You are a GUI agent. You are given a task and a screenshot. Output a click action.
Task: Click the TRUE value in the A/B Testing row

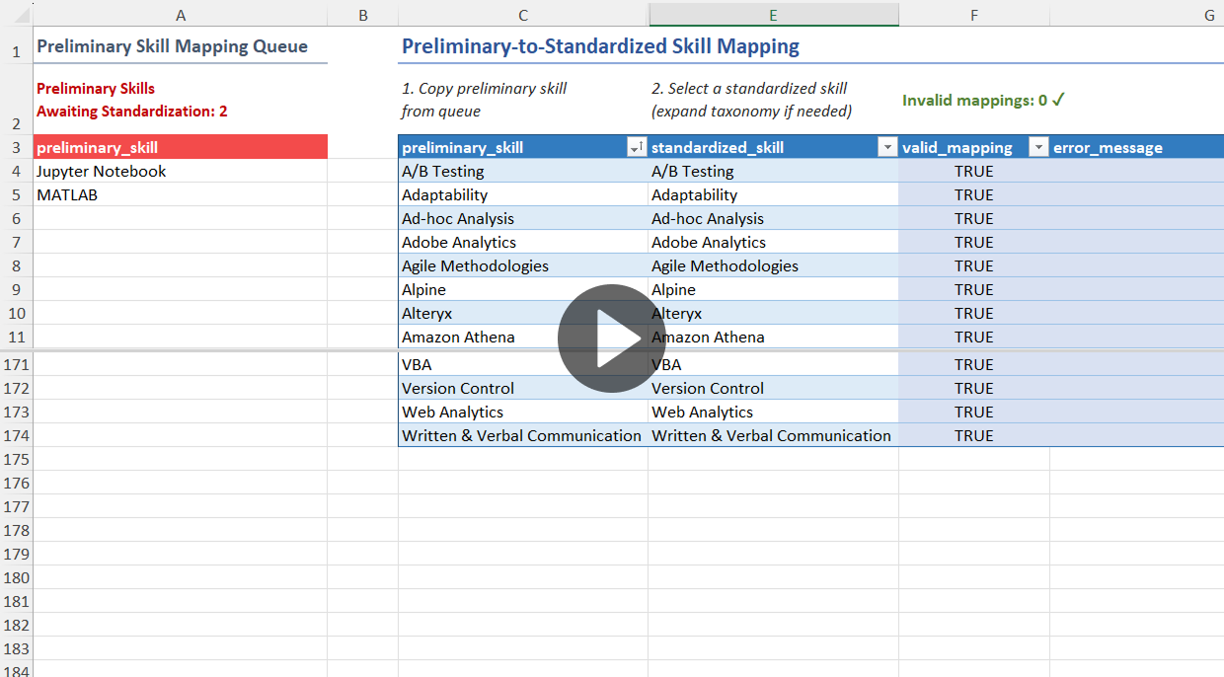tap(974, 172)
